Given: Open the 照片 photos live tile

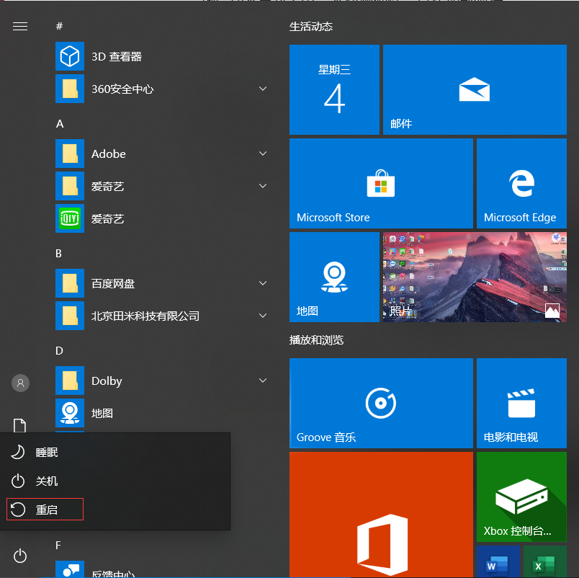Looking at the screenshot, I should [475, 277].
